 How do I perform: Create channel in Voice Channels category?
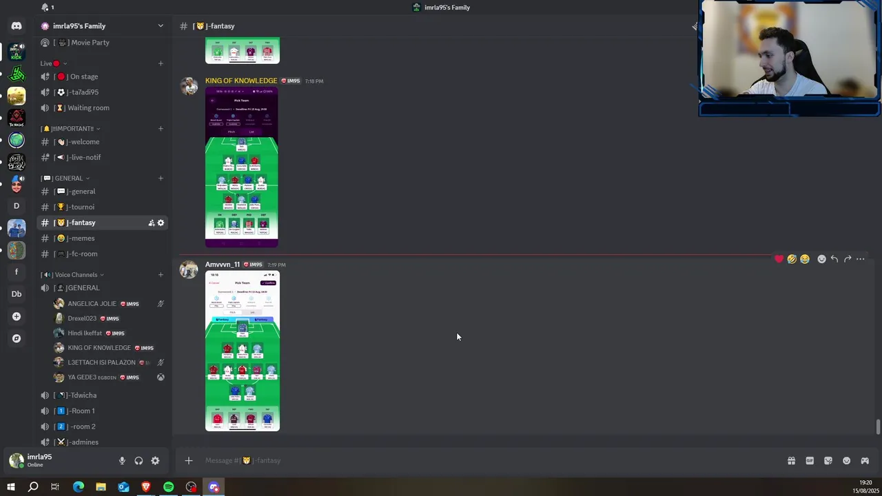click(161, 275)
